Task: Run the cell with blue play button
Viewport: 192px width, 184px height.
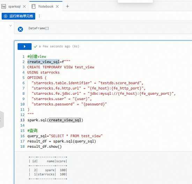Action: [25, 46]
